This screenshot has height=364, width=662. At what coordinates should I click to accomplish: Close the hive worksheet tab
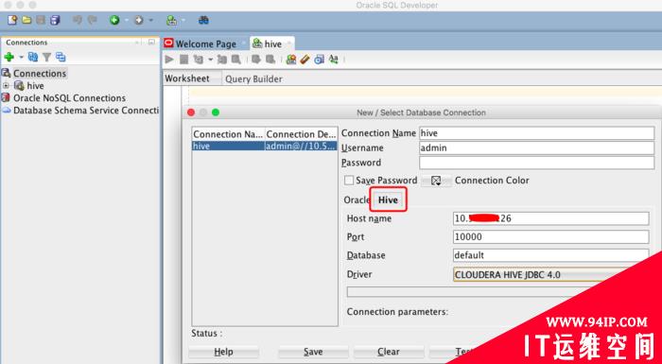[x=288, y=43]
